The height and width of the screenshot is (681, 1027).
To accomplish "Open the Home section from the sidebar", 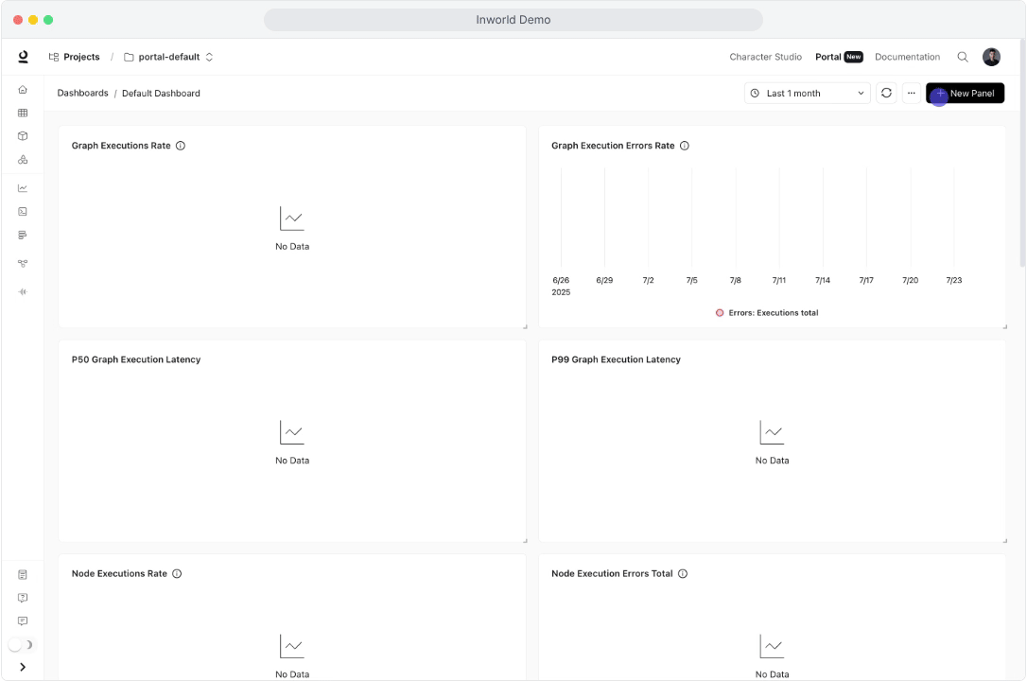I will tap(22, 89).
